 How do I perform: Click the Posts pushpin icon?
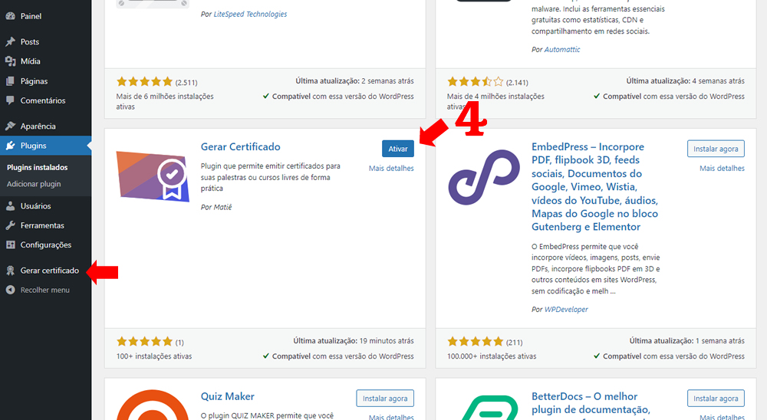coord(10,41)
